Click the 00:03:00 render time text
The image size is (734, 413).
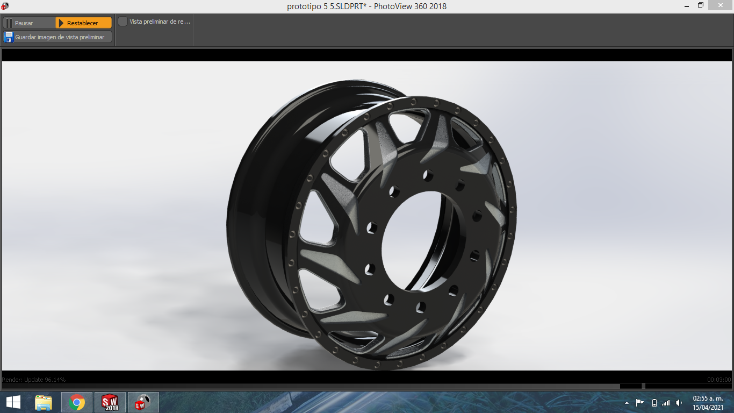(718, 380)
